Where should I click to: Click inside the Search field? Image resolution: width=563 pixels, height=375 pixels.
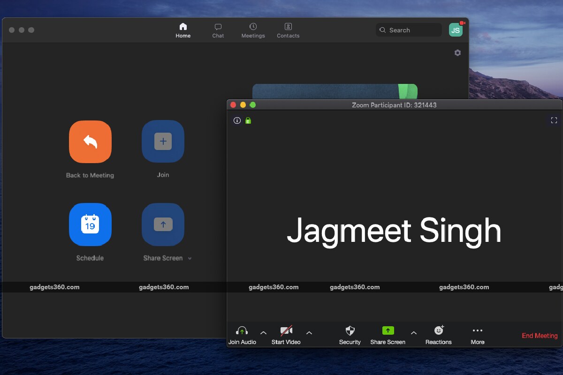[x=408, y=30]
